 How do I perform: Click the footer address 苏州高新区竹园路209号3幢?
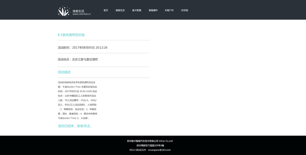[150, 145]
